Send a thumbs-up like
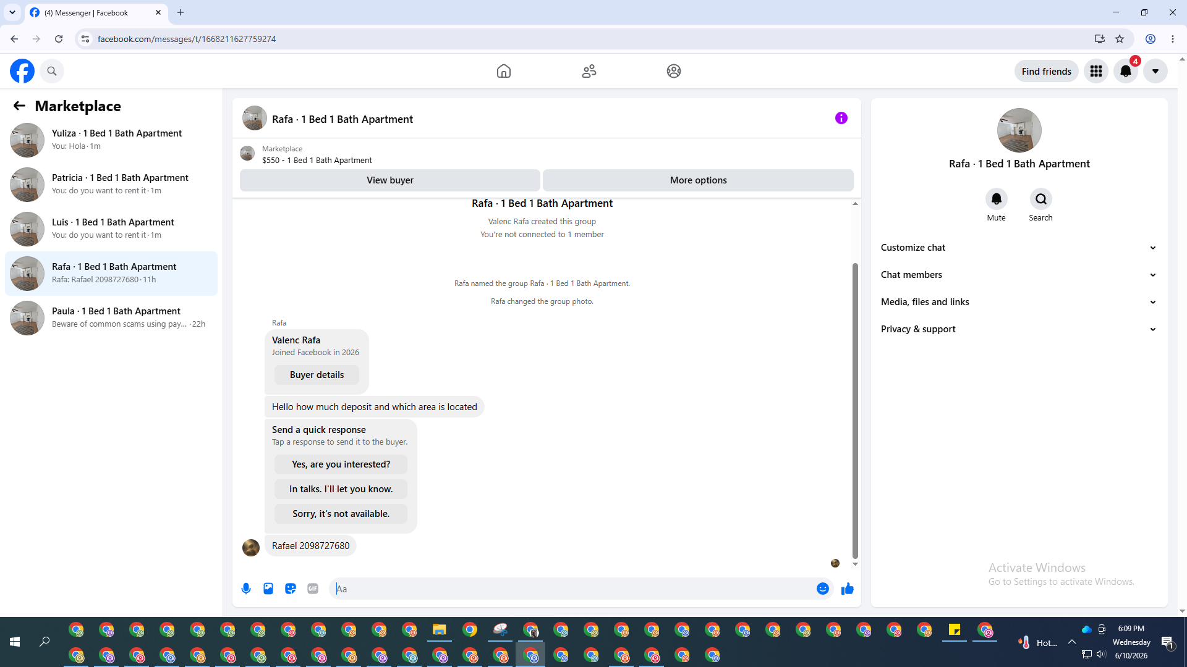Viewport: 1187px width, 667px height. (848, 589)
